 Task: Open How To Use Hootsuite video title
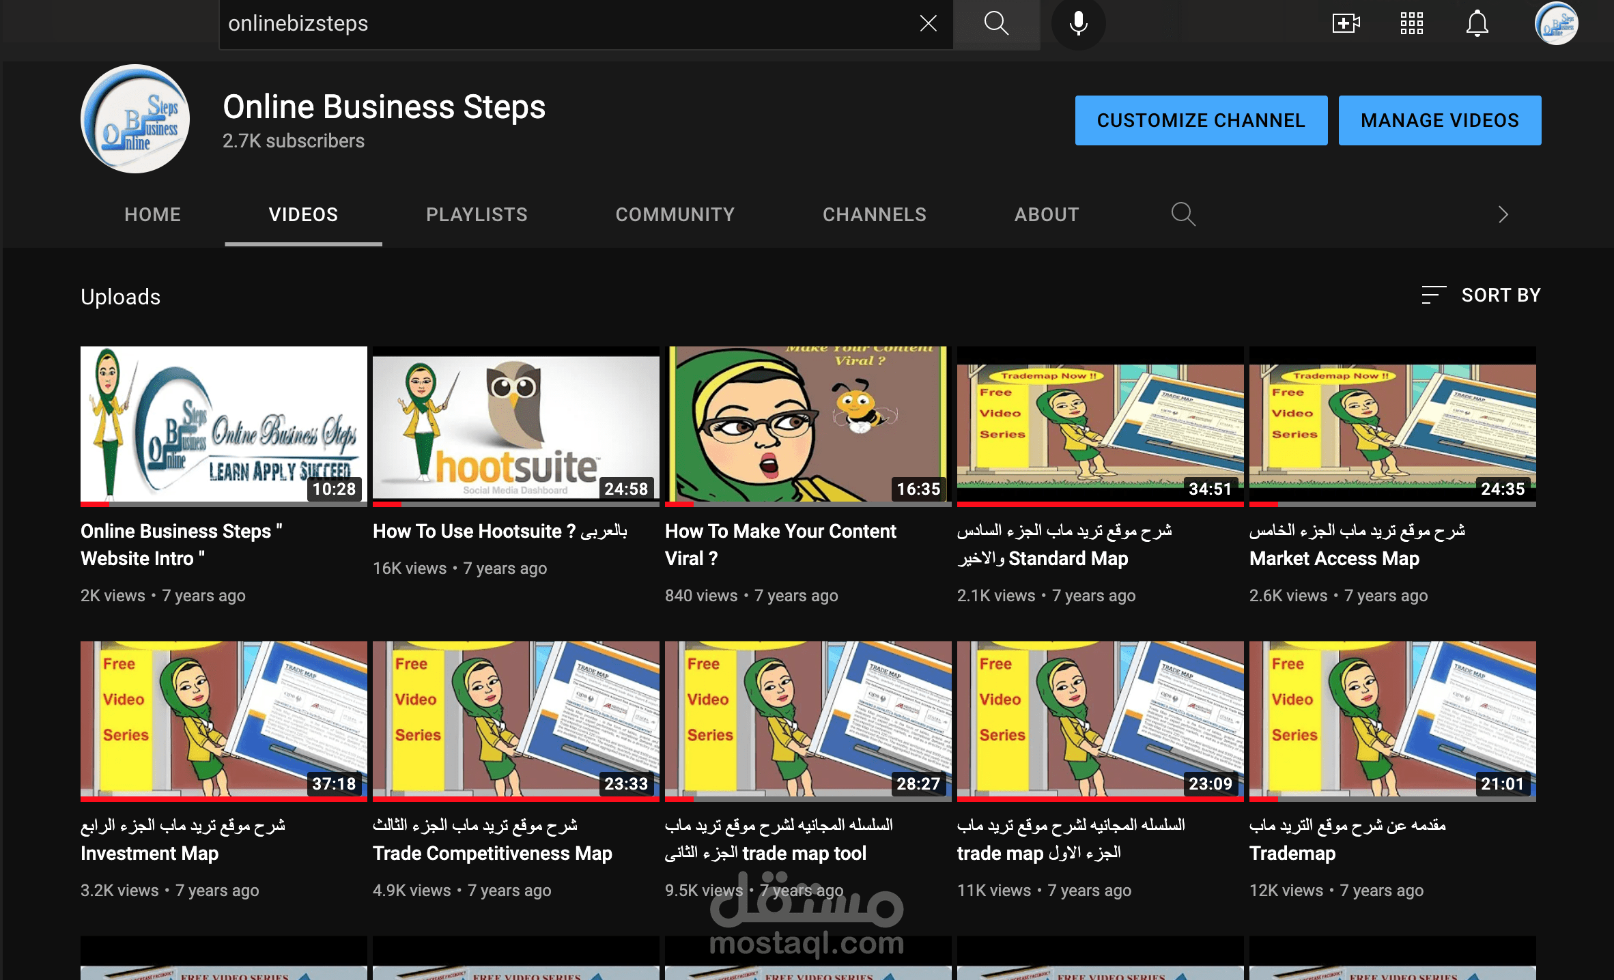pyautogui.click(x=500, y=531)
